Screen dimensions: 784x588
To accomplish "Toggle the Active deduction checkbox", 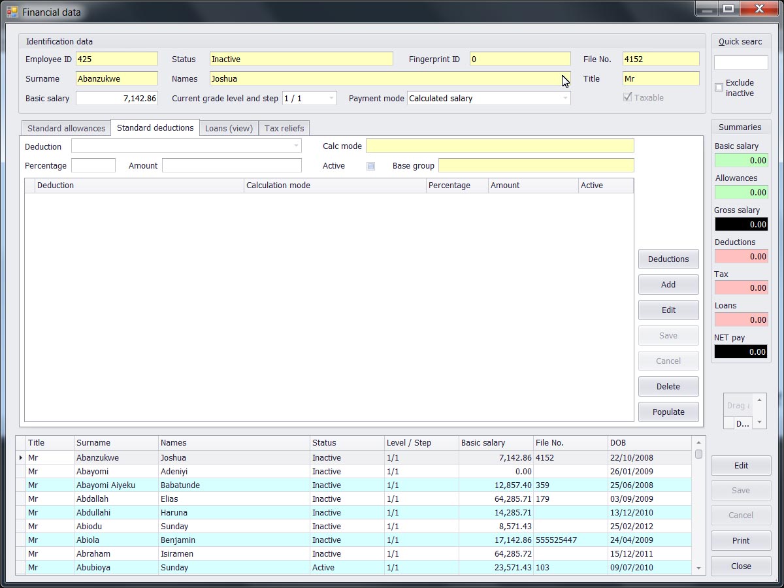I will click(370, 166).
